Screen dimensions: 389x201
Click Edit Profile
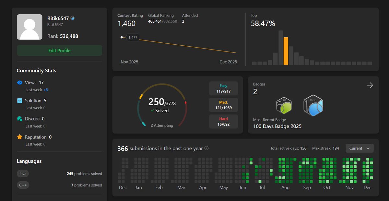click(59, 50)
